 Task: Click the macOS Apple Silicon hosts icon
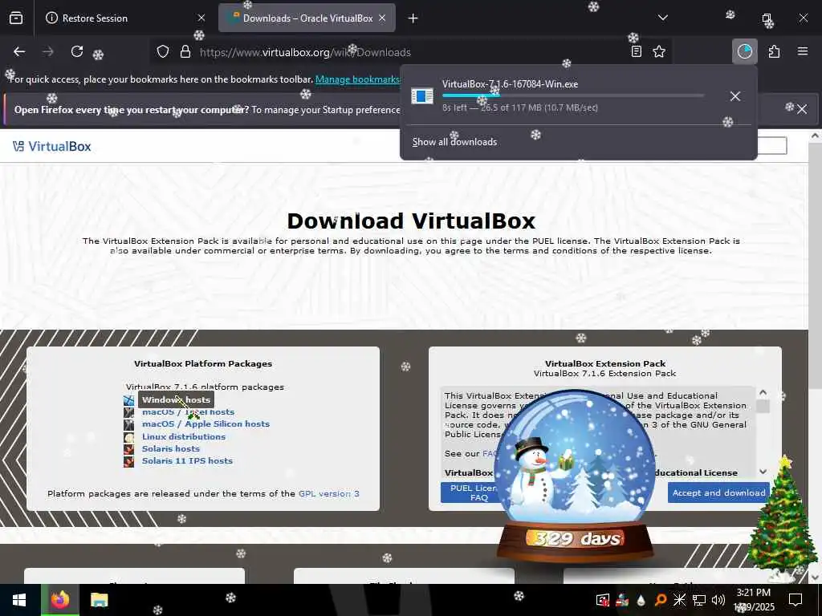pyautogui.click(x=129, y=425)
